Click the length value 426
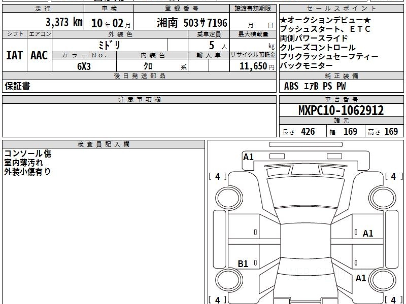Viewport: 406px width, 304px height. (x=308, y=131)
